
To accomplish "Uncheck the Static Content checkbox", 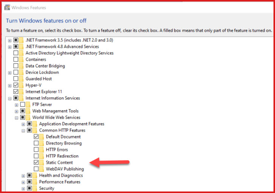I will [x=36, y=162].
